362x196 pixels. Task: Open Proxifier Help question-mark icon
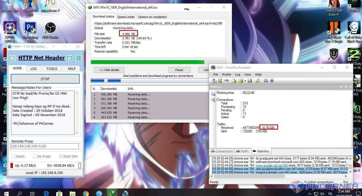pos(272,81)
